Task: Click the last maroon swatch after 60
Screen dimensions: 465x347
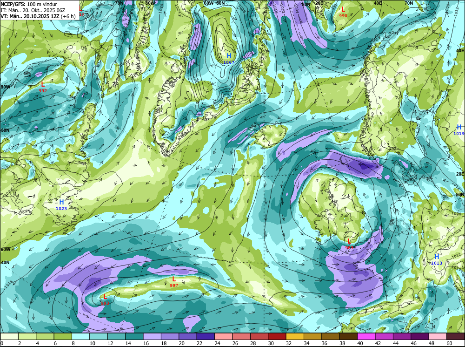Action: click(x=455, y=336)
